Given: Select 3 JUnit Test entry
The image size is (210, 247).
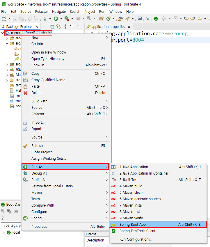Looking at the screenshot, I should pos(158,180).
